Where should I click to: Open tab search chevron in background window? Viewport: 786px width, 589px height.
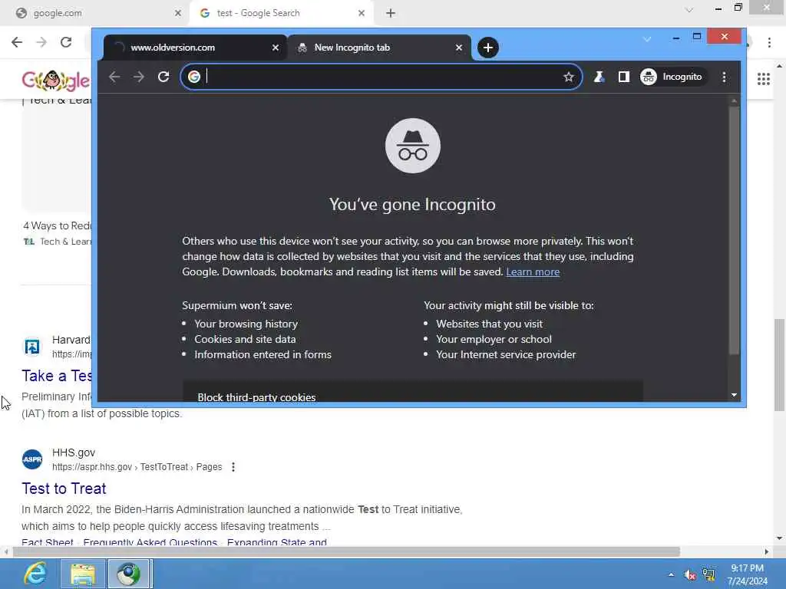(689, 10)
